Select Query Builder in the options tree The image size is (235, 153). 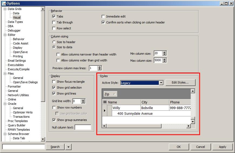pos(16,125)
